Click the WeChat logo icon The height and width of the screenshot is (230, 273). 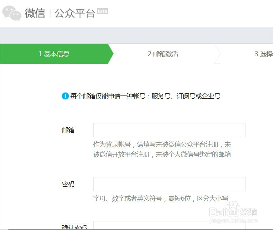pyautogui.click(x=12, y=13)
